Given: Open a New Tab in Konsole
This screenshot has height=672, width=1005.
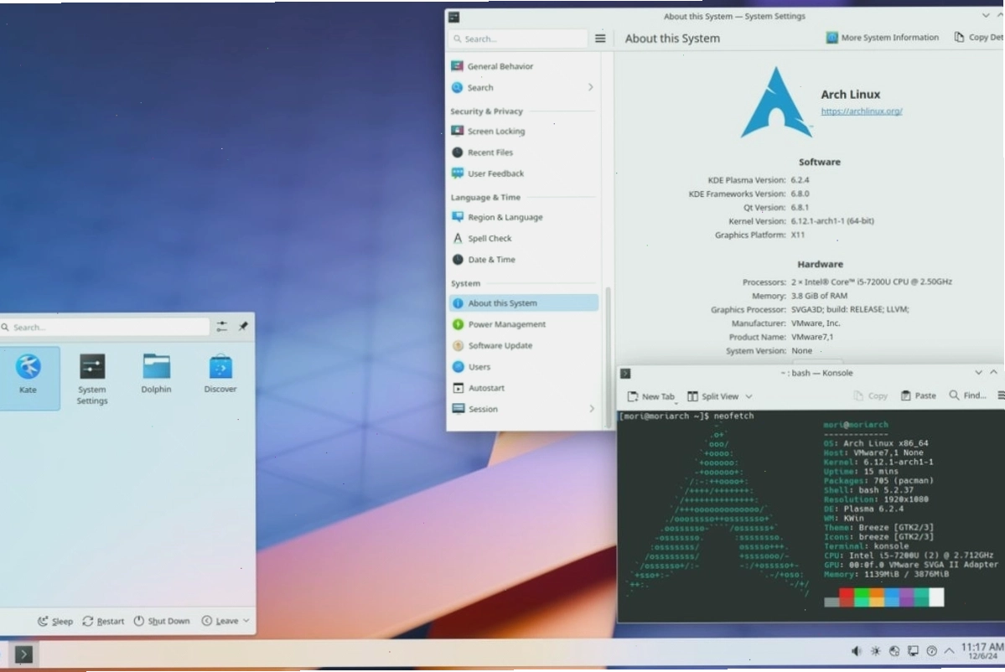Looking at the screenshot, I should click(x=651, y=396).
